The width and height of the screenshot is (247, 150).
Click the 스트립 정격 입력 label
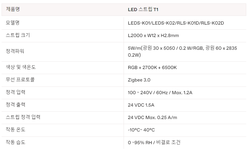pos(23,117)
